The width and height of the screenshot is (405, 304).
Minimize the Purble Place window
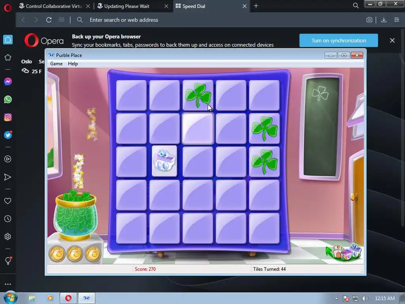click(x=331, y=55)
